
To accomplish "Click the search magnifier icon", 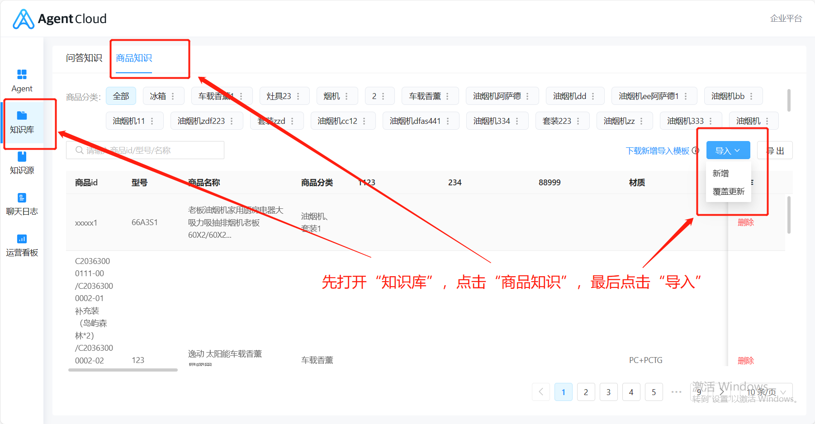I will [x=79, y=150].
